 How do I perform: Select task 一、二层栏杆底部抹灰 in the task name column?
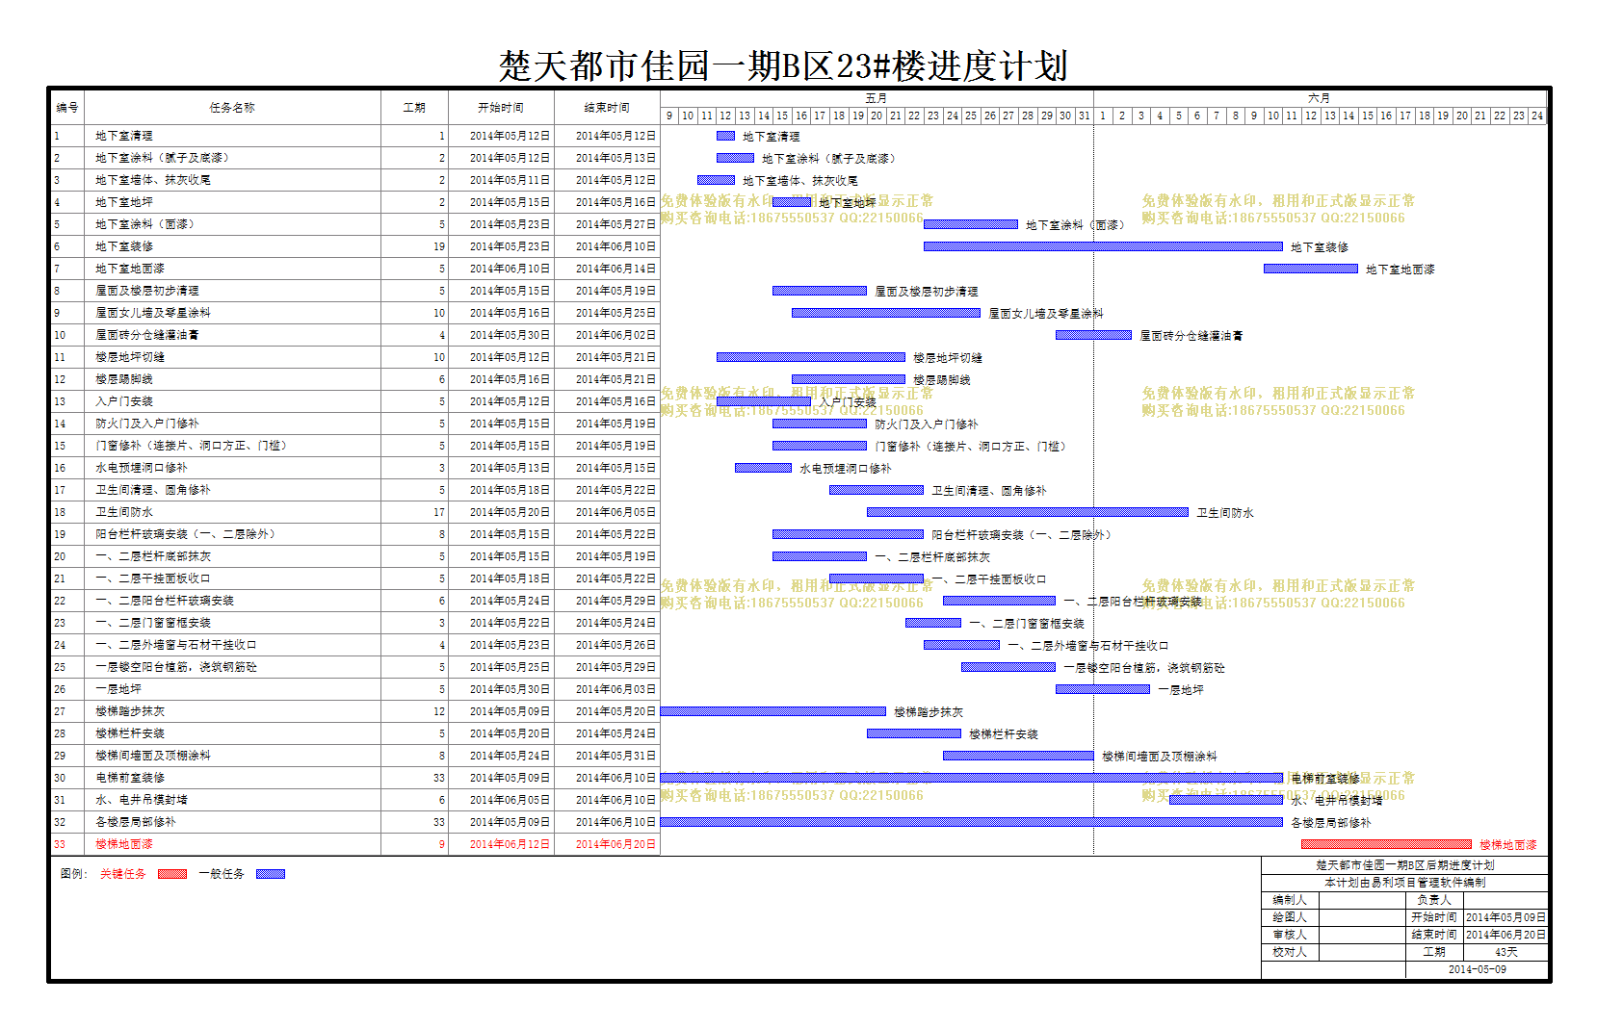pos(153,556)
